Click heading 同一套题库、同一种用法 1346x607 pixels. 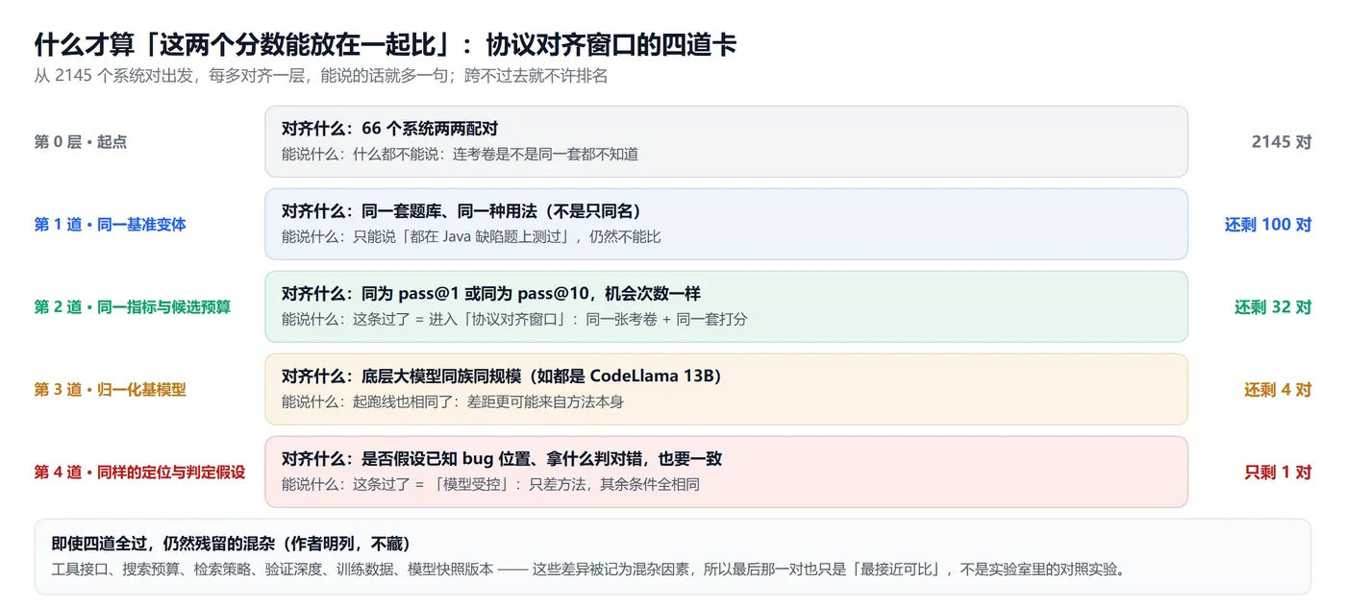coord(461,211)
